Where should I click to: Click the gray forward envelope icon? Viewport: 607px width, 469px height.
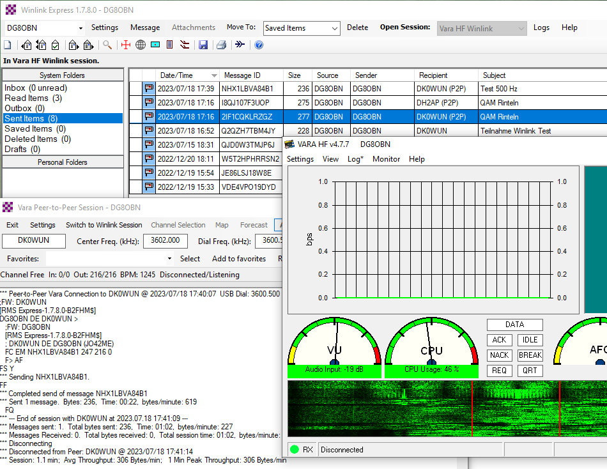[x=89, y=45]
